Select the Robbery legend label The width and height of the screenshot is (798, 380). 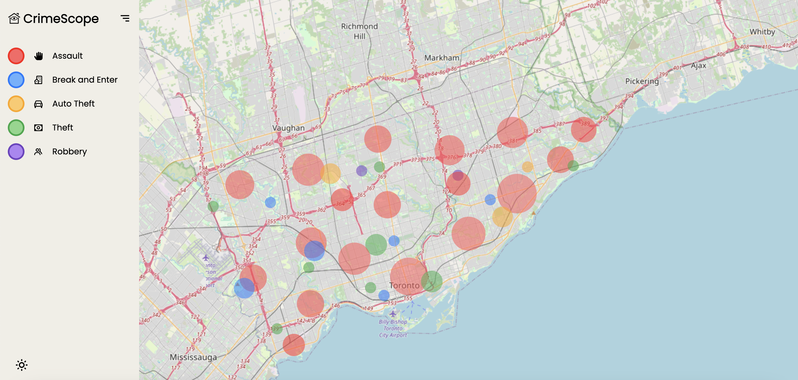(69, 151)
